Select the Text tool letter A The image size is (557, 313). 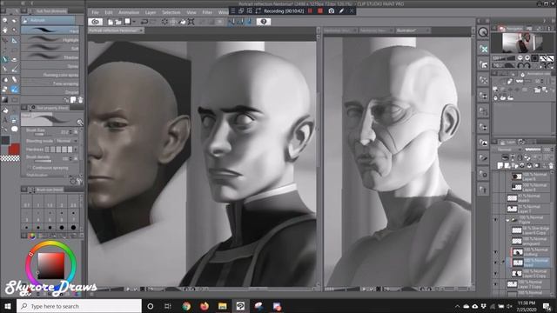[5, 120]
